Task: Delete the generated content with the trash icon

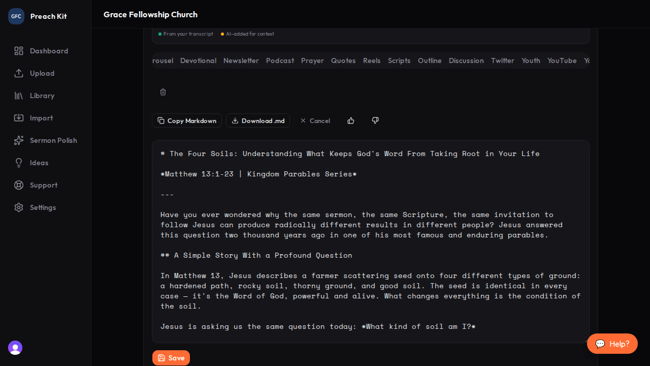Action: 162,92
